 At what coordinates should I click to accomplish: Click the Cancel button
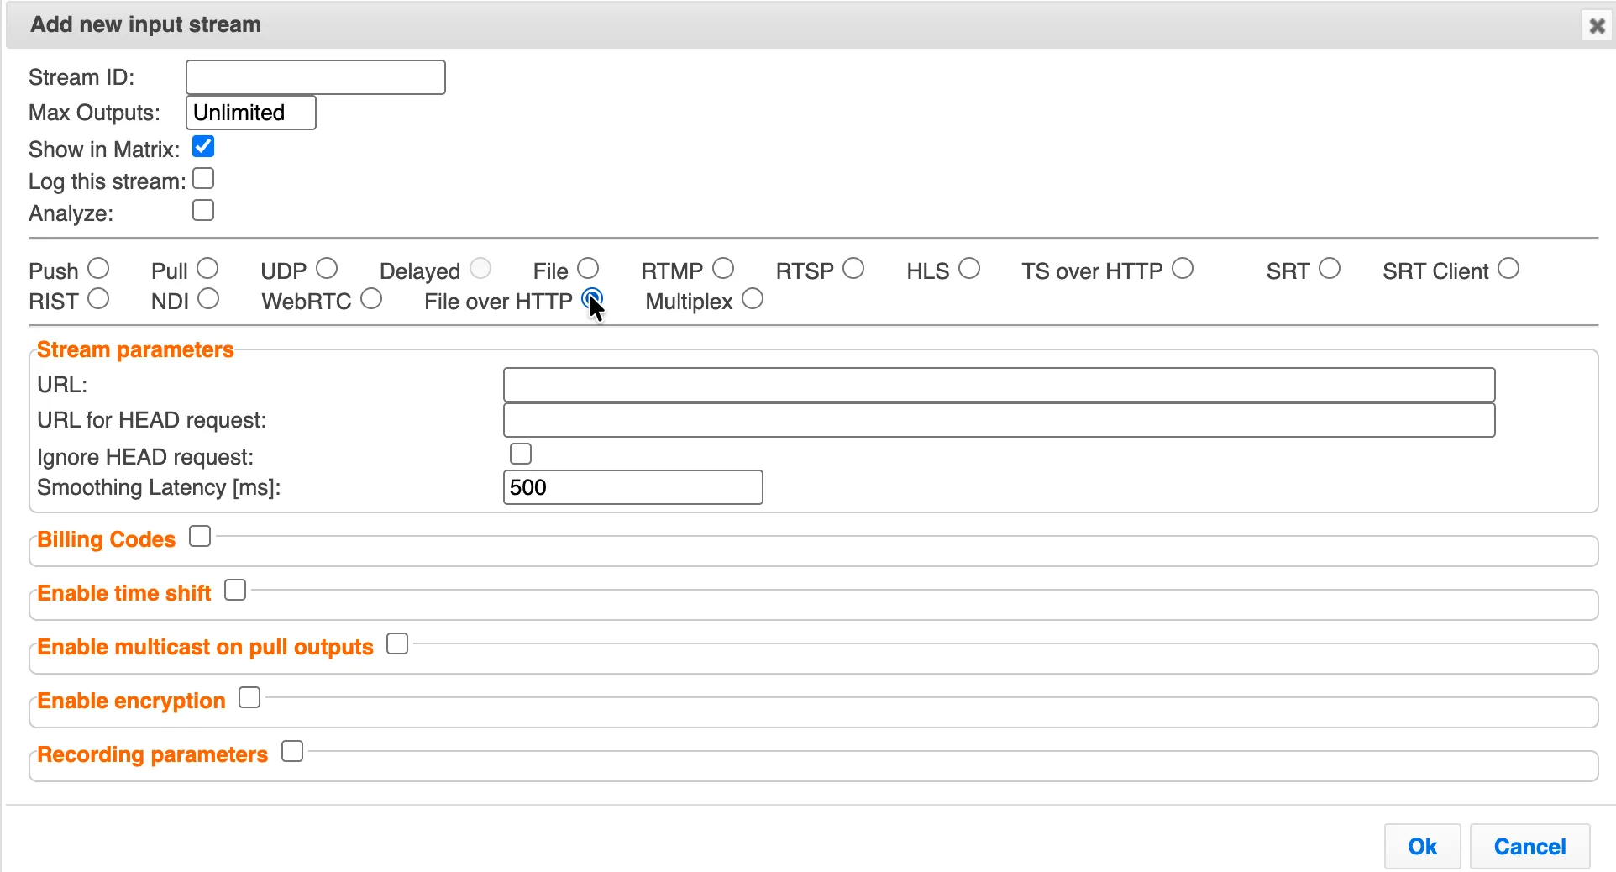tap(1529, 846)
